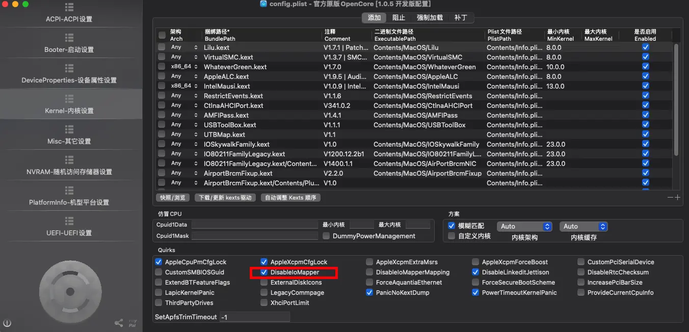Focus the SetApfsTrimTimeout value field
Viewport: 689px width, 332px height.
pos(255,317)
